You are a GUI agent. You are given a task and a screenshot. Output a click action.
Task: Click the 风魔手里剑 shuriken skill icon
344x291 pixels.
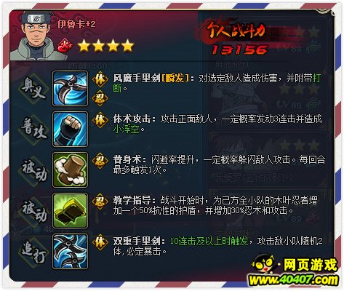(70, 88)
